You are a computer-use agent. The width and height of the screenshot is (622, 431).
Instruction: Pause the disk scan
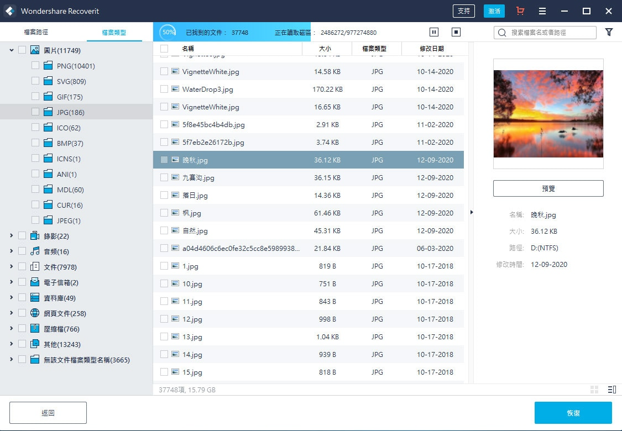[x=434, y=32]
